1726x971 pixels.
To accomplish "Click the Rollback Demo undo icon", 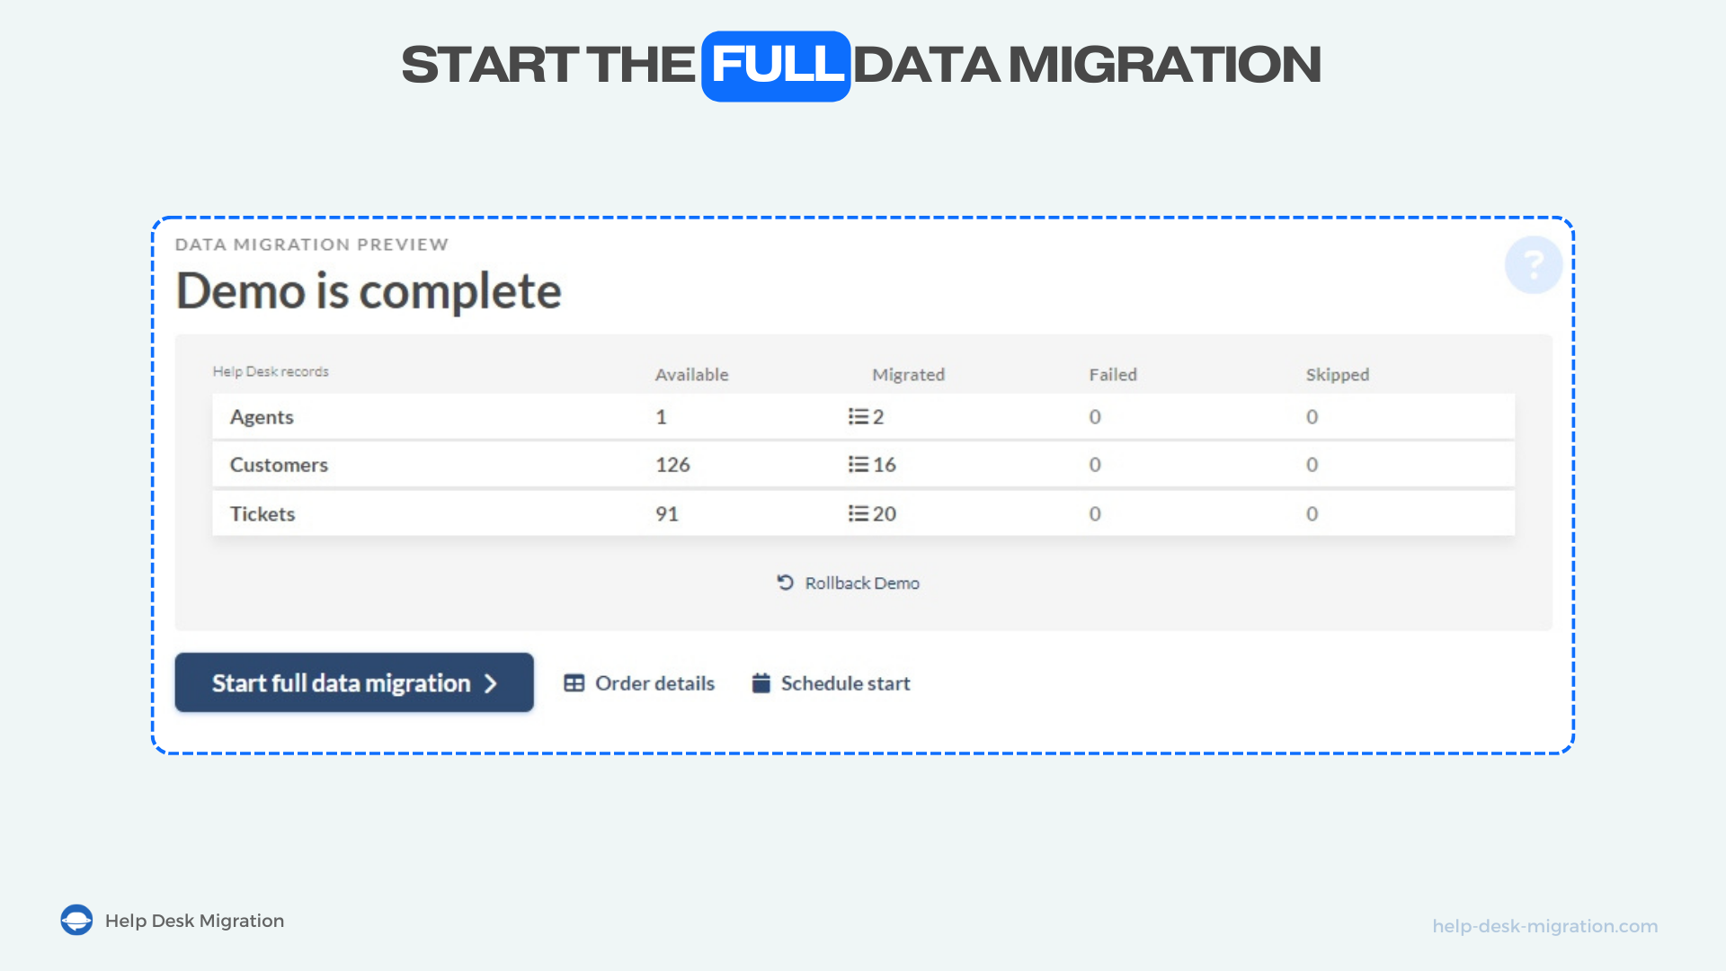I will pyautogui.click(x=785, y=583).
